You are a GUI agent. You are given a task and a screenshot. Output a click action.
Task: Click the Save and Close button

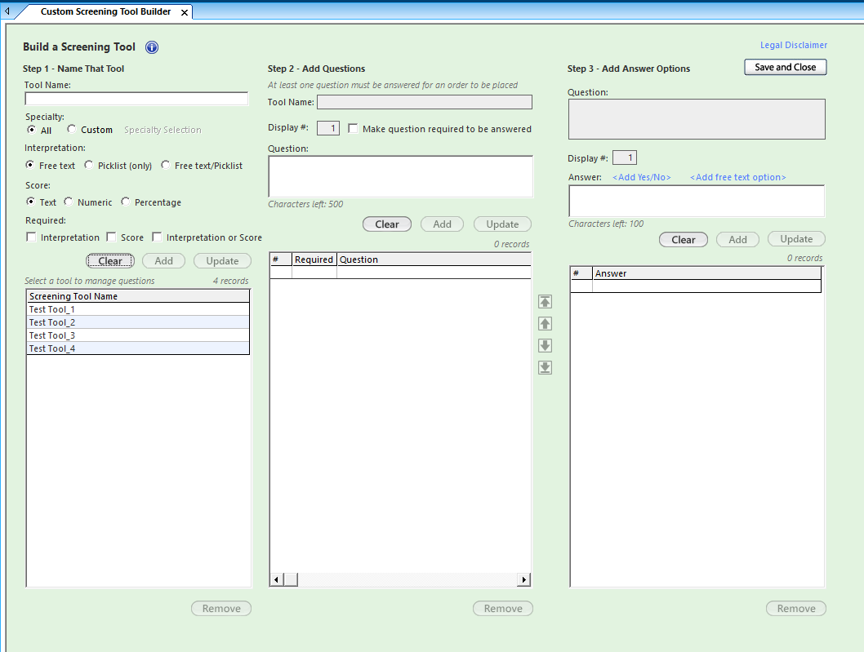coord(786,67)
